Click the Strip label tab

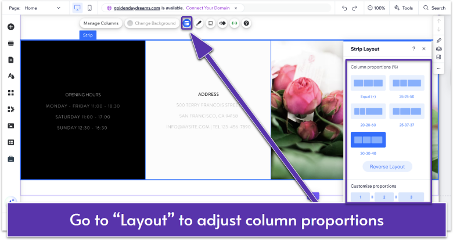click(x=88, y=35)
